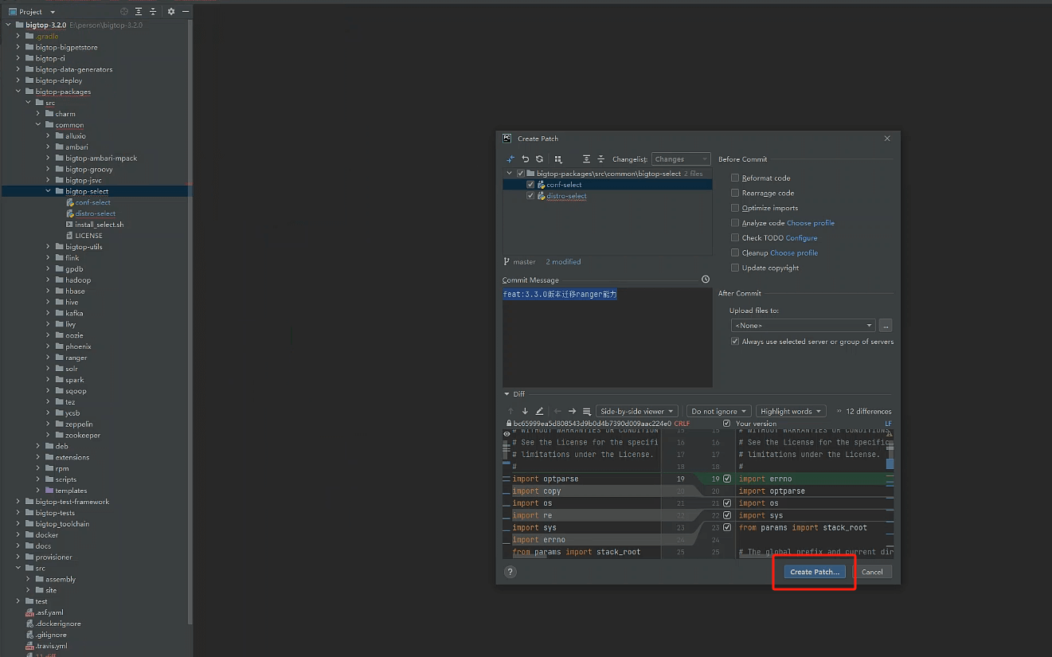Collapse bigtop-packages path node in Create Patch

(510, 173)
